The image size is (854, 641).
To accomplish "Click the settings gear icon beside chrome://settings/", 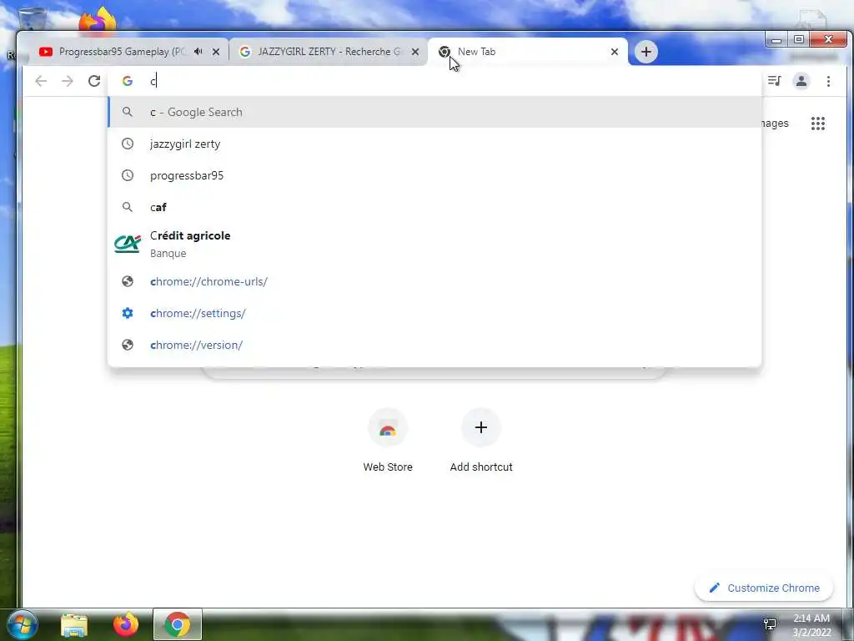I will pyautogui.click(x=128, y=313).
